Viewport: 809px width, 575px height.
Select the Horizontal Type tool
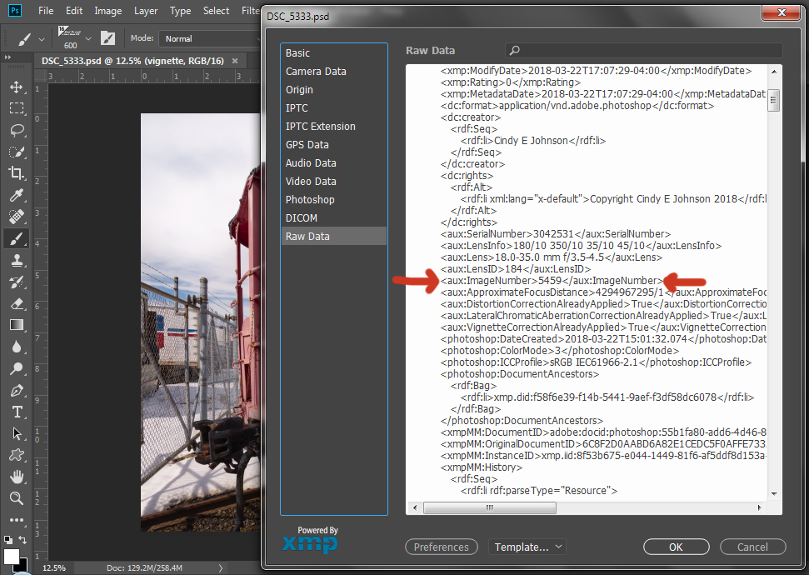tap(17, 412)
